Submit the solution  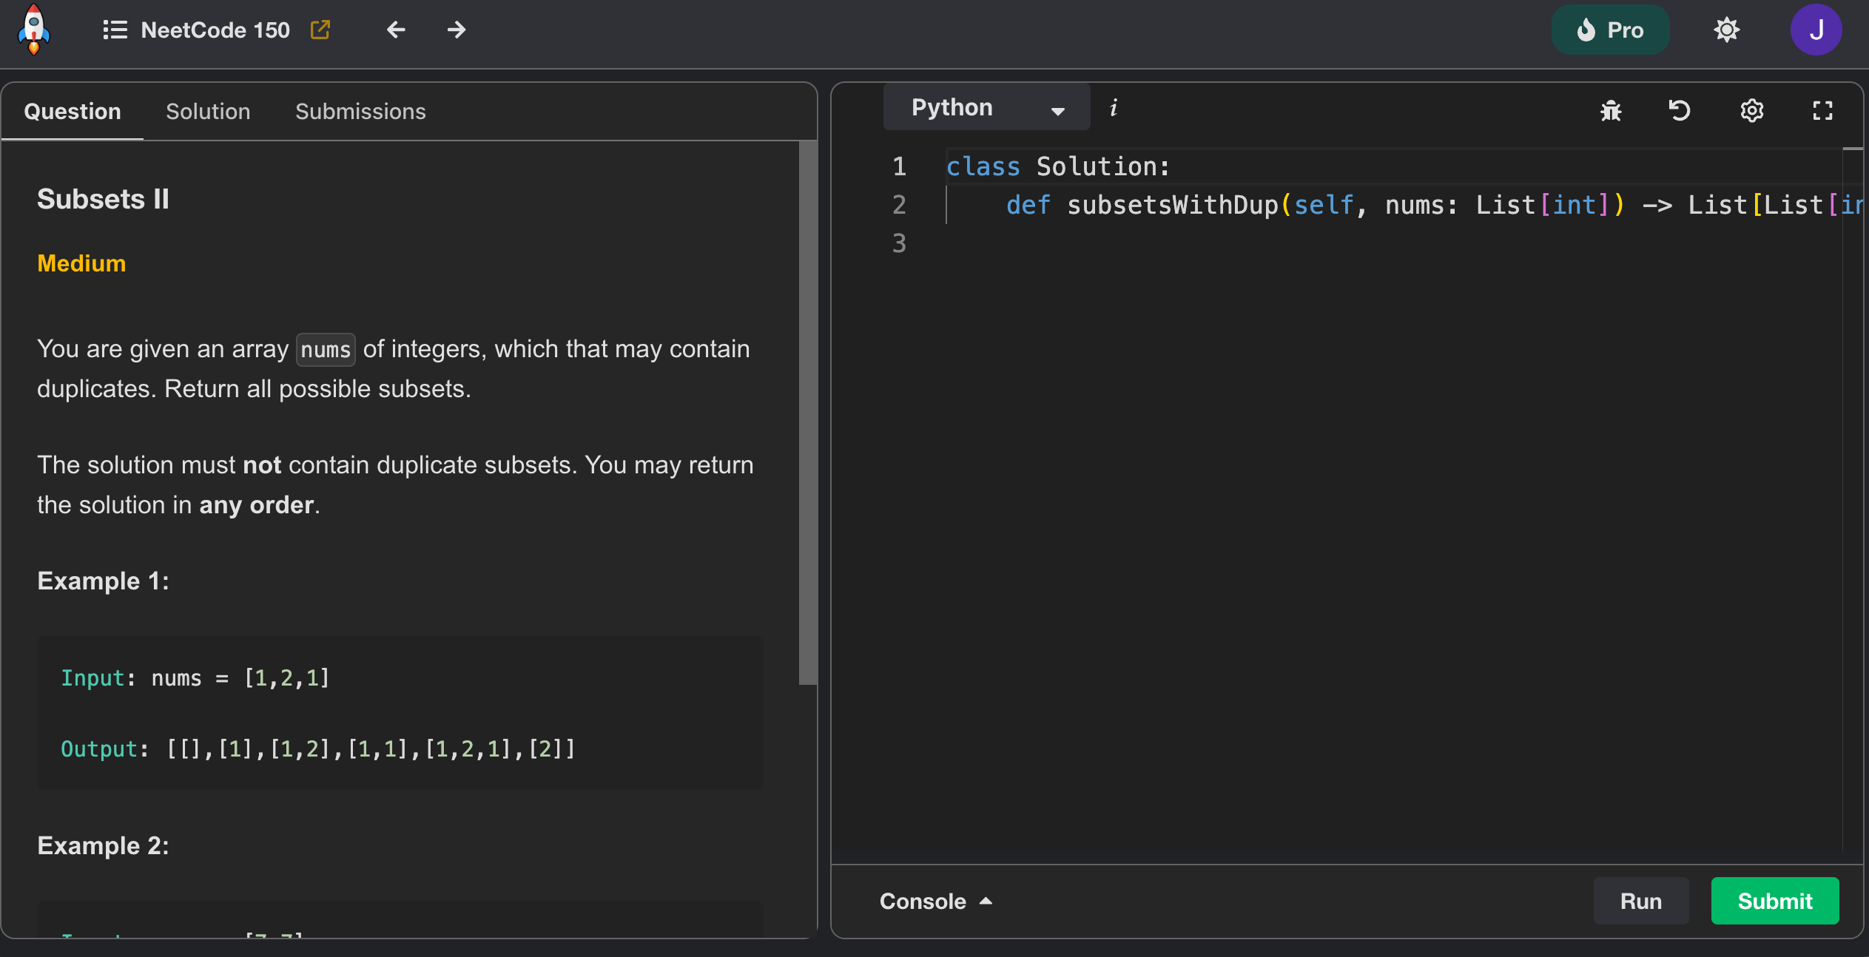click(1775, 901)
